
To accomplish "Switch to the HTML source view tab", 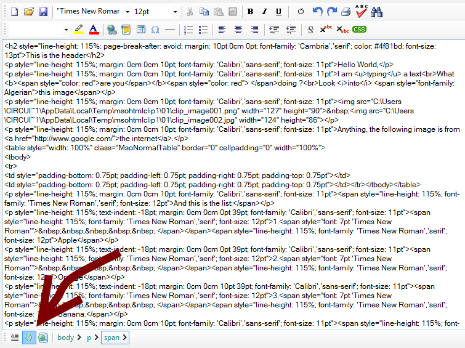I will click(x=29, y=338).
